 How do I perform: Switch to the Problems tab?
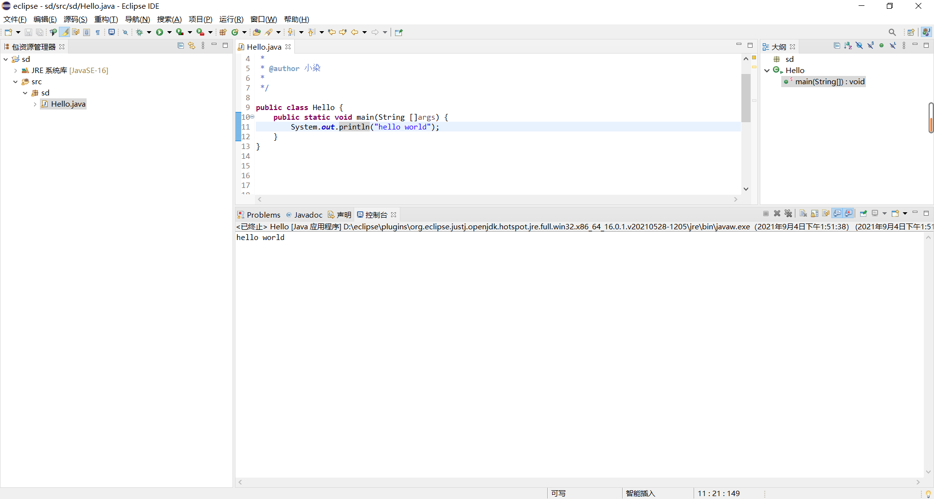[x=259, y=215]
